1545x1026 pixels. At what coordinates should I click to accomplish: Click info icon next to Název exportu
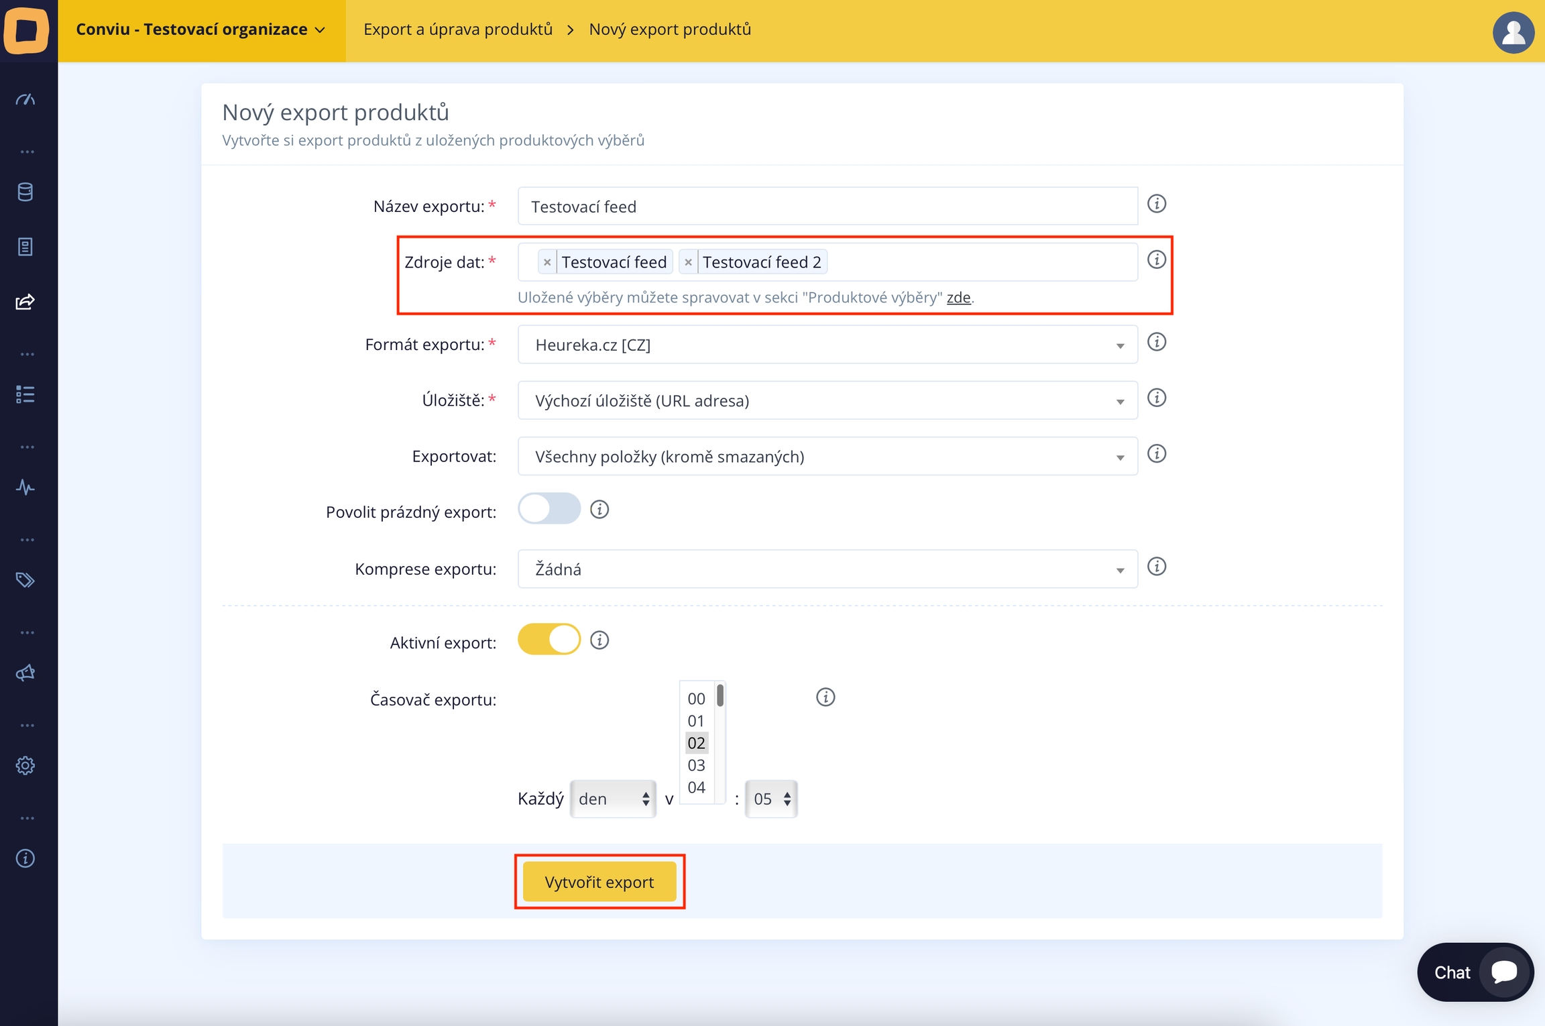(x=1156, y=204)
